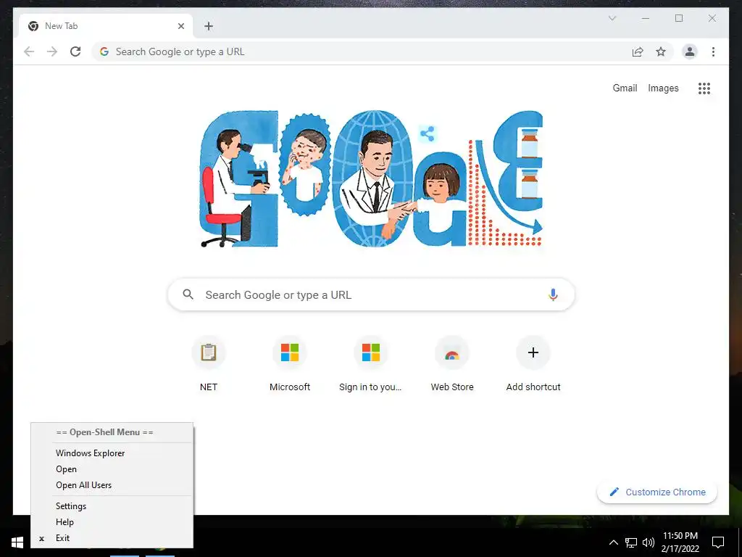Viewport: 742px width, 557px height.
Task: Click the share page icon in address bar
Action: [x=638, y=51]
